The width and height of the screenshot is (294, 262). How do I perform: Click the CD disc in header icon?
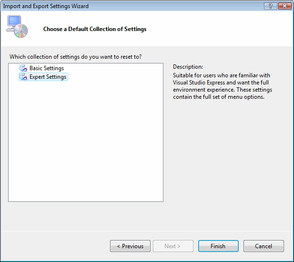(x=22, y=31)
